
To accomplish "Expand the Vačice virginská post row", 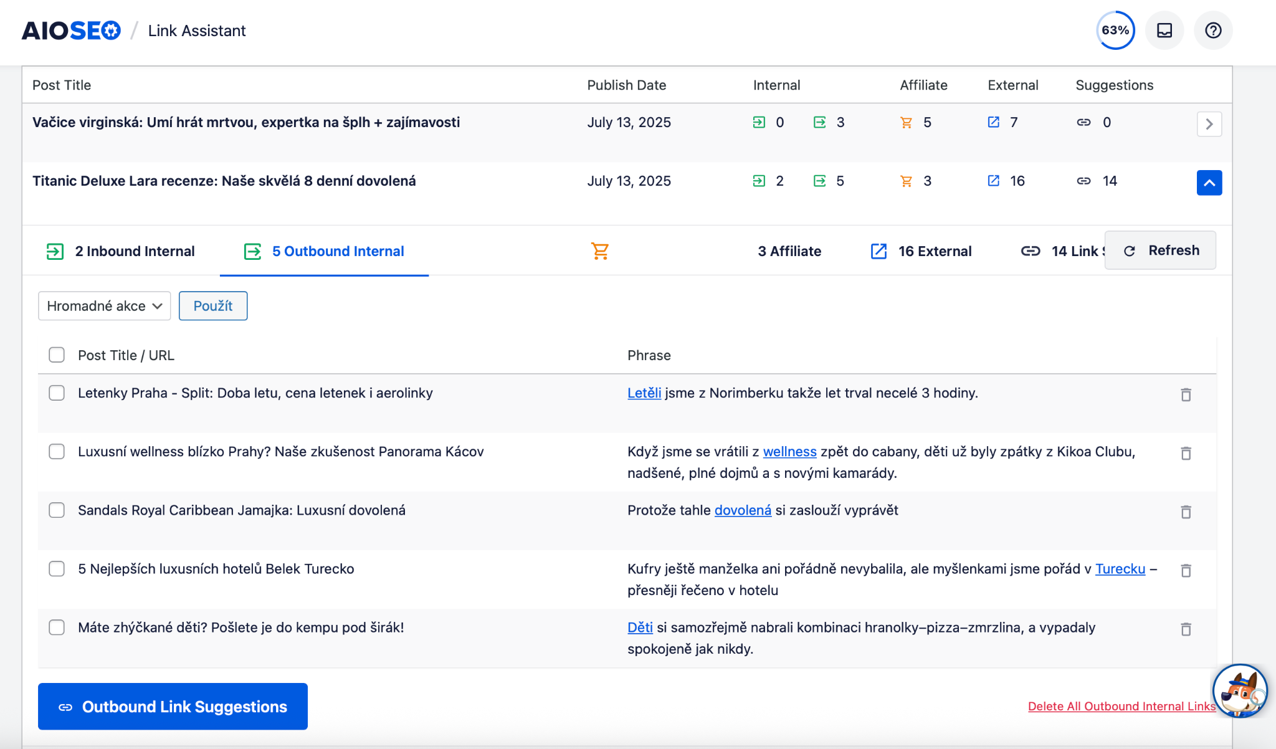I will click(x=1209, y=124).
